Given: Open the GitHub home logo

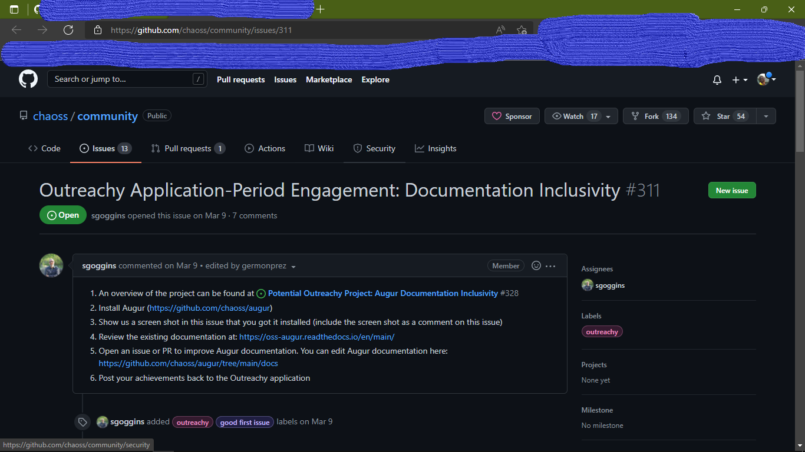Looking at the screenshot, I should [28, 79].
